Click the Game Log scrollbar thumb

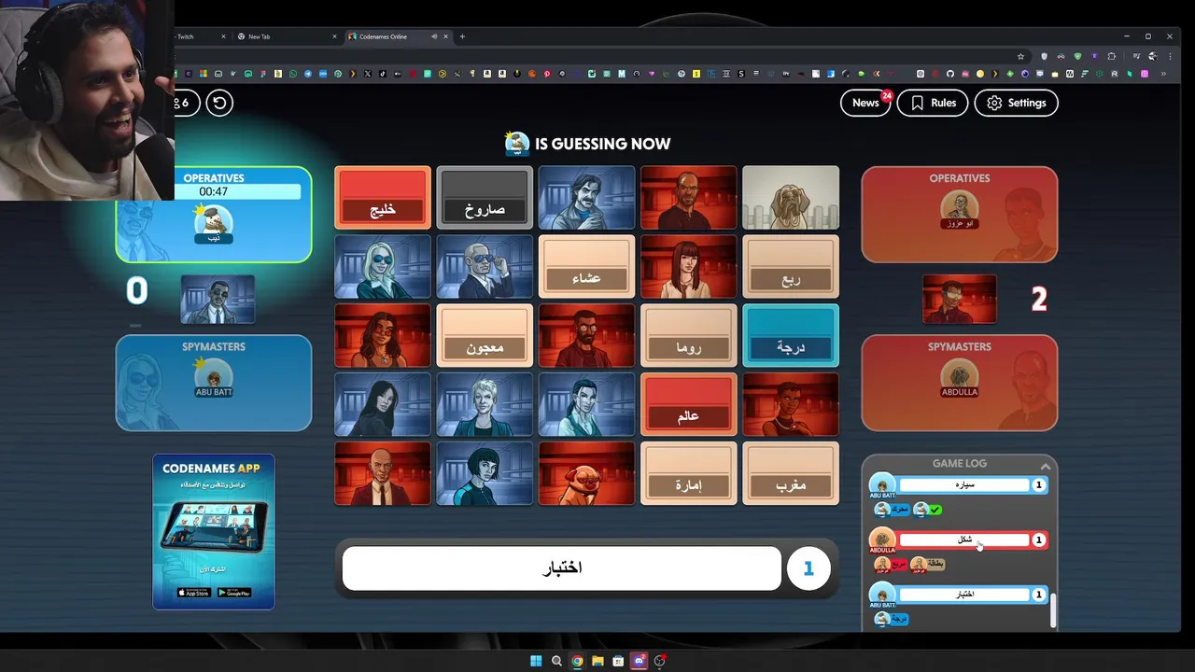coord(1053,610)
